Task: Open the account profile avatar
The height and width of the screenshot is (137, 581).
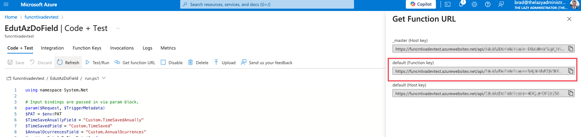Action: click(574, 4)
